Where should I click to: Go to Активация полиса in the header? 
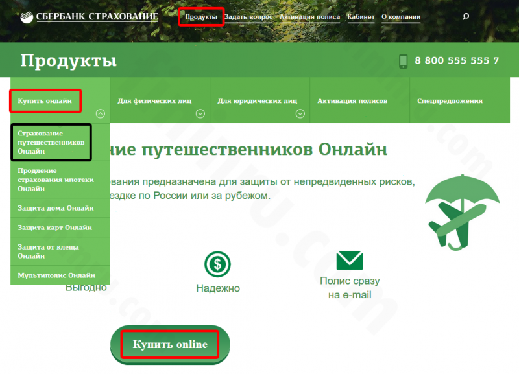(x=309, y=17)
